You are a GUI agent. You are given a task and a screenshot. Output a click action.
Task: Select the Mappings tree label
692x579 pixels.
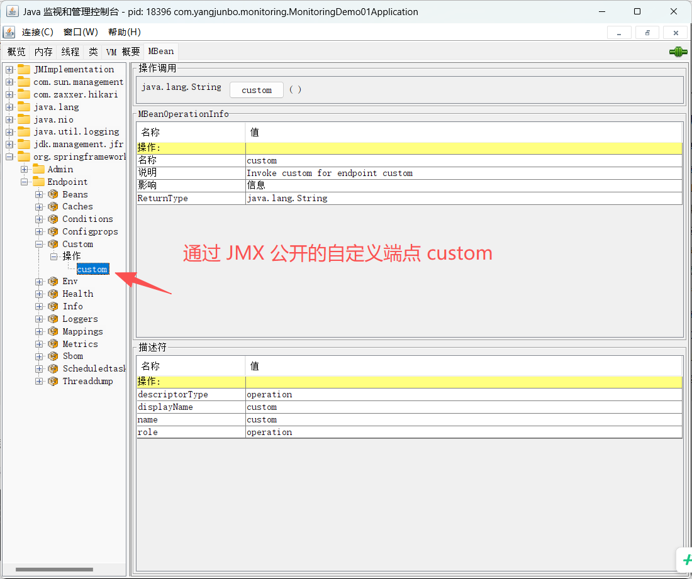(82, 331)
